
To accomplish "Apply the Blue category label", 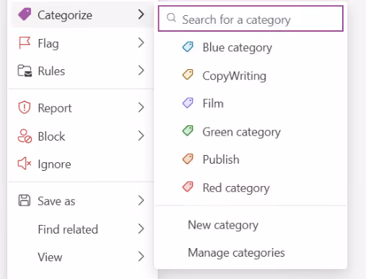I will 250,47.
